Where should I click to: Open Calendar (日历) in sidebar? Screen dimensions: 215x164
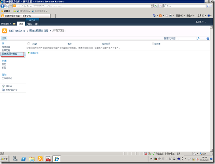coord(4,64)
